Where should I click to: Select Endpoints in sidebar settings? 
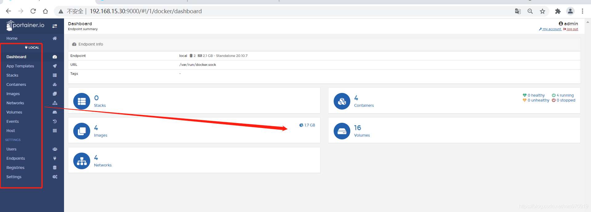[16, 158]
